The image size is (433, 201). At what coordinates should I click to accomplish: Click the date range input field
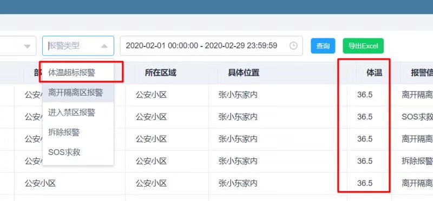pos(211,46)
